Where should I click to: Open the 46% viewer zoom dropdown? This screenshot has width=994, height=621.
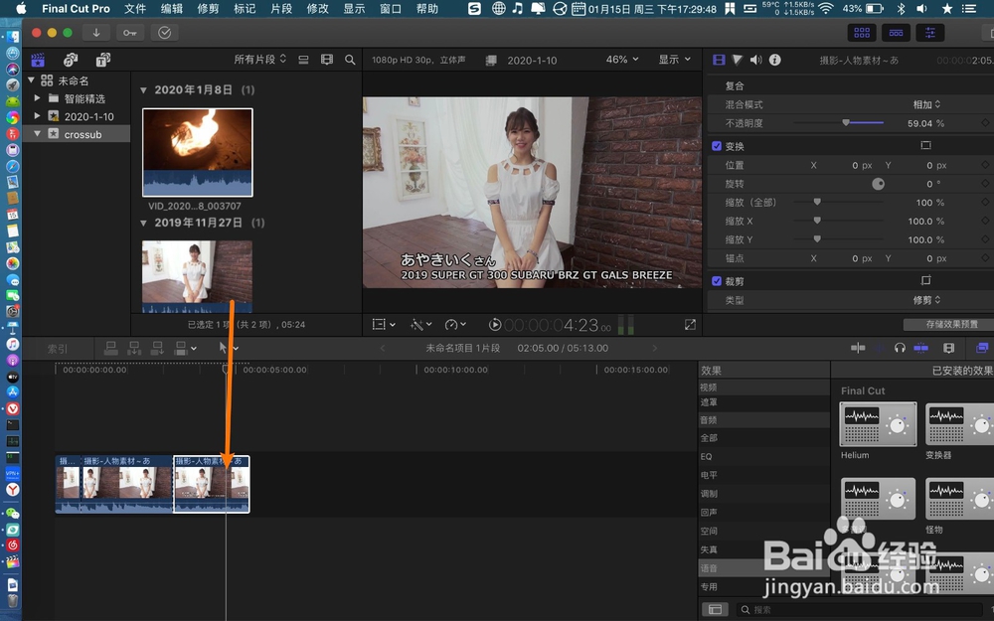coord(620,59)
